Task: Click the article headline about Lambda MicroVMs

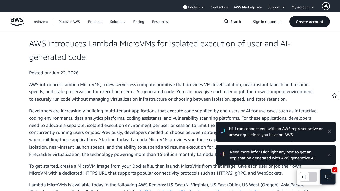Action: point(160,50)
